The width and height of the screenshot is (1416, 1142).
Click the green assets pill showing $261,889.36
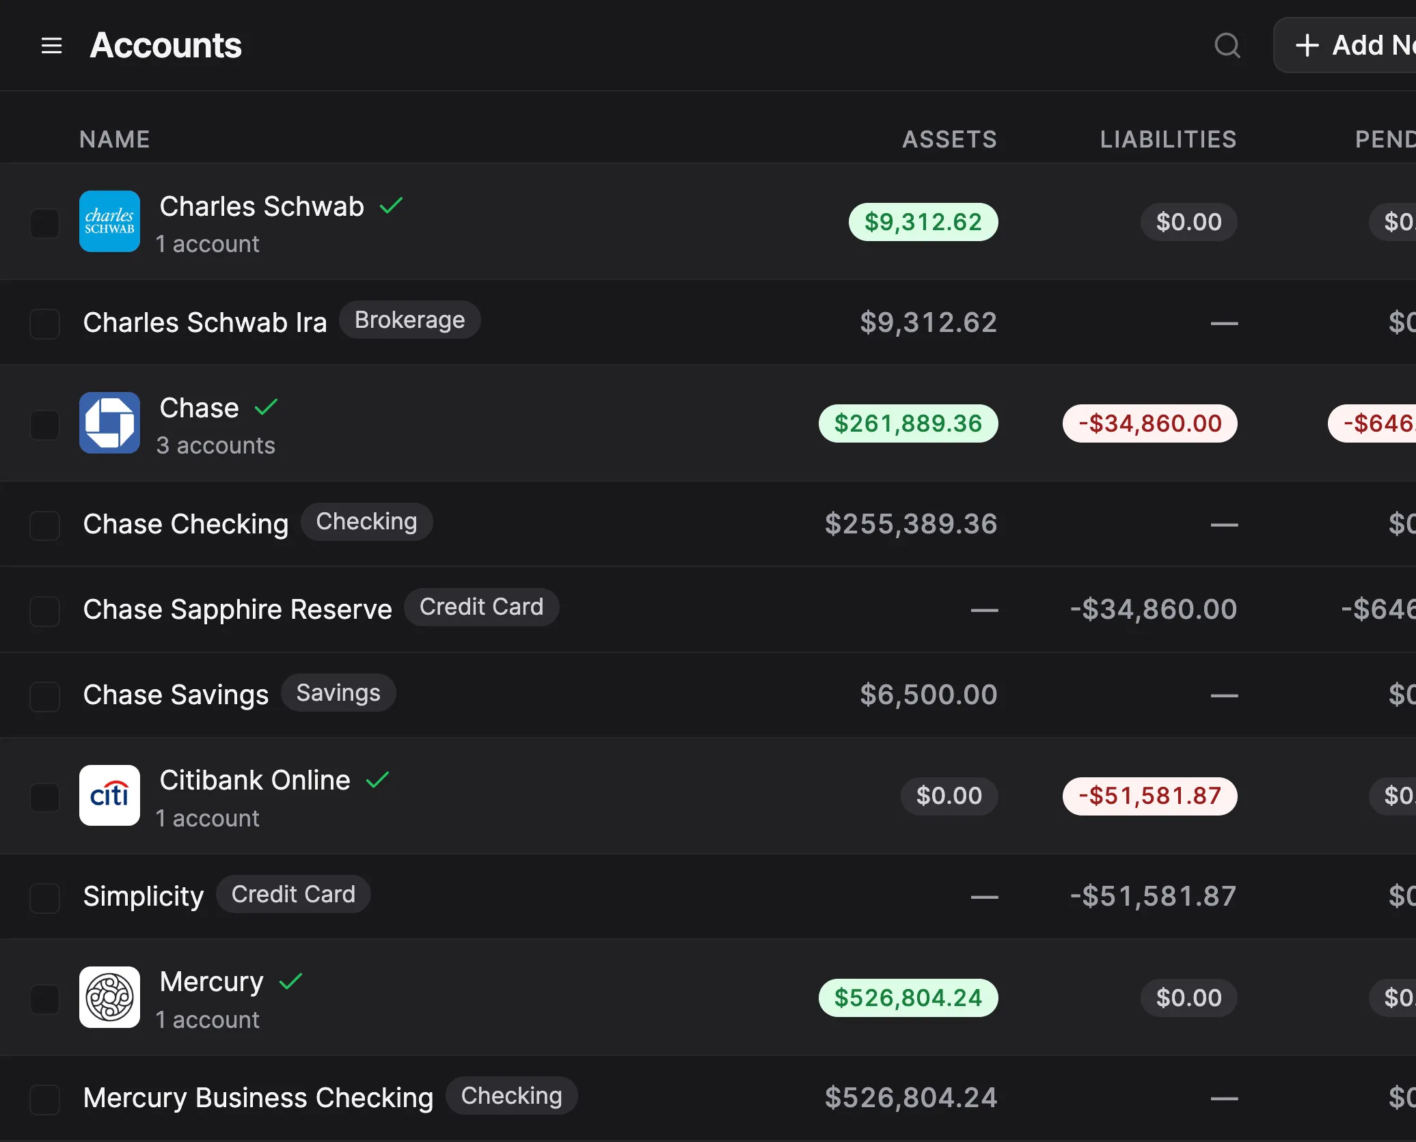[908, 423]
